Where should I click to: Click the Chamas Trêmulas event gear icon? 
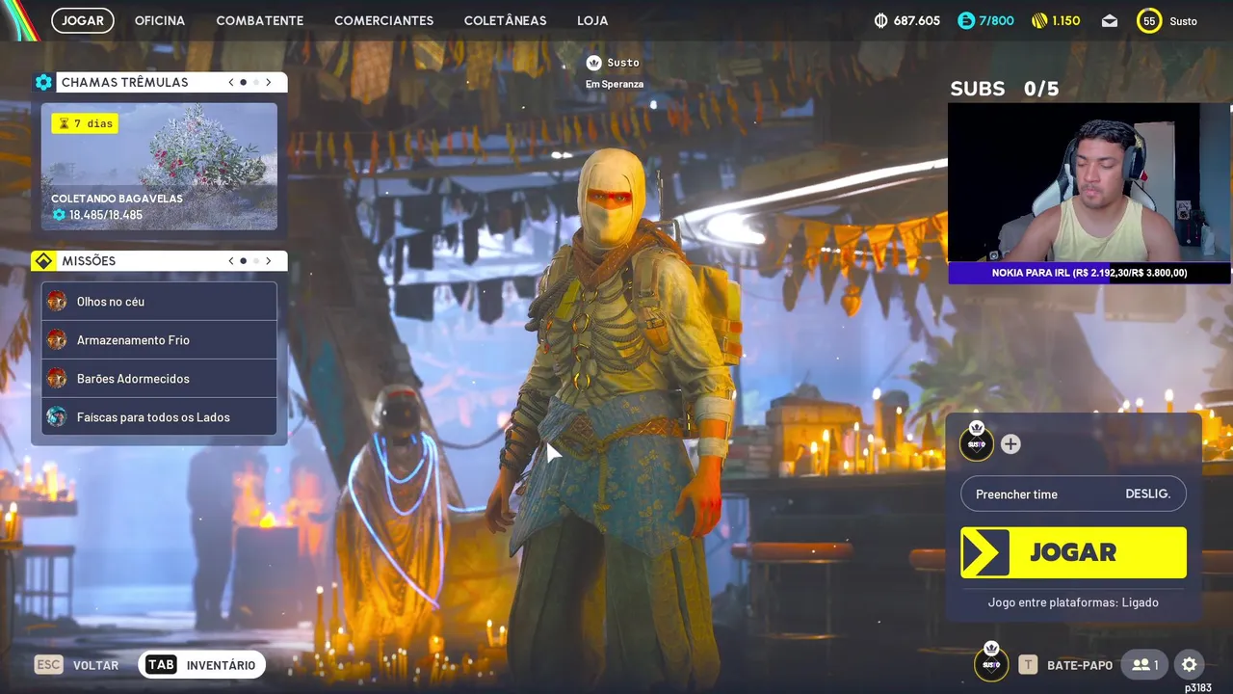(43, 82)
